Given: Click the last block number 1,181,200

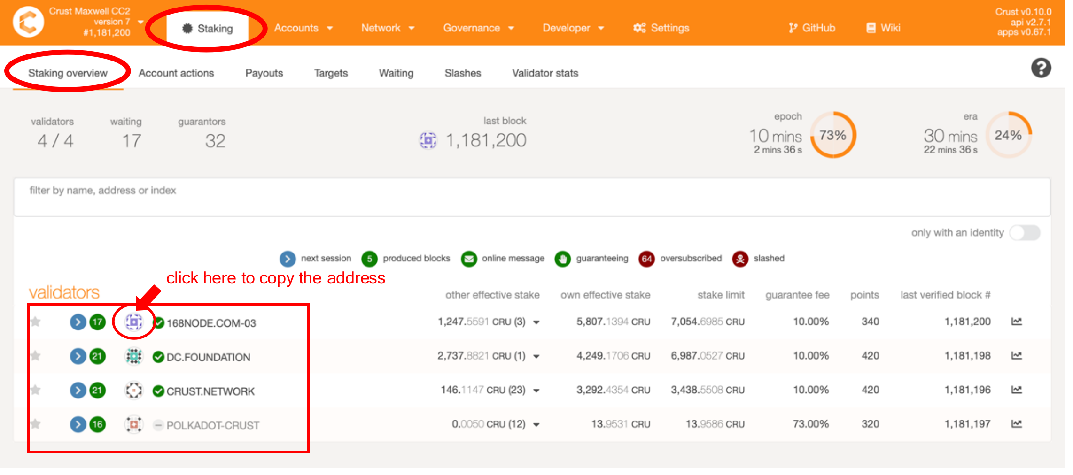Looking at the screenshot, I should click(486, 140).
